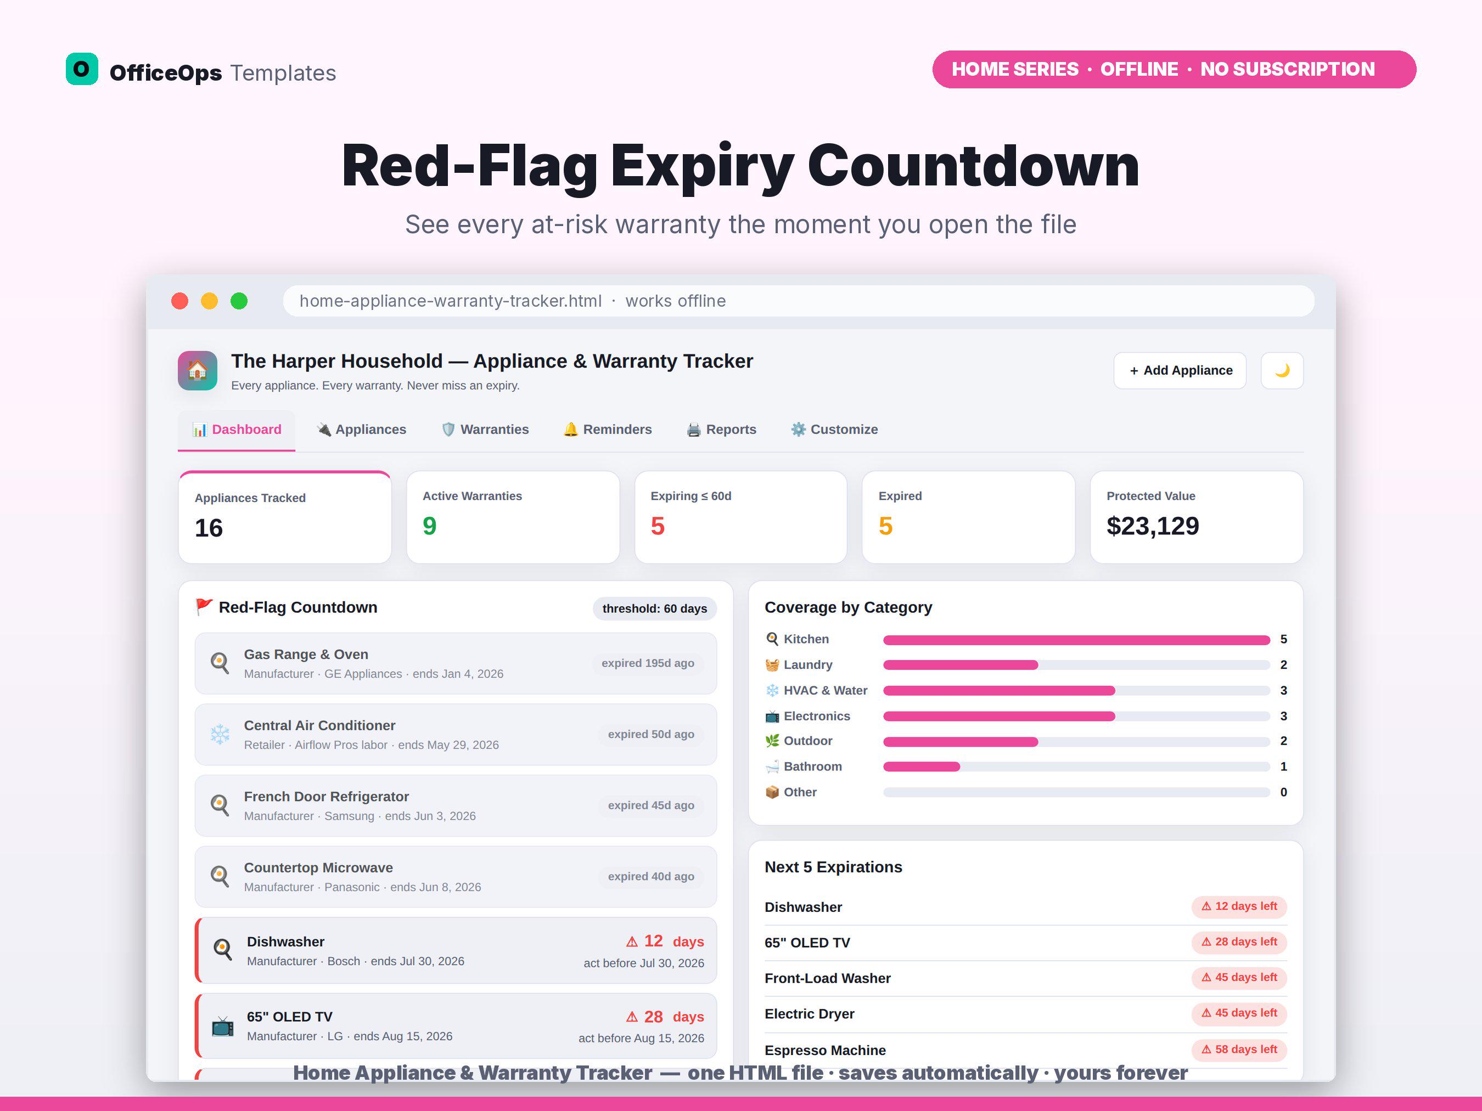
Task: Switch to the Appliances tab
Action: 361,430
